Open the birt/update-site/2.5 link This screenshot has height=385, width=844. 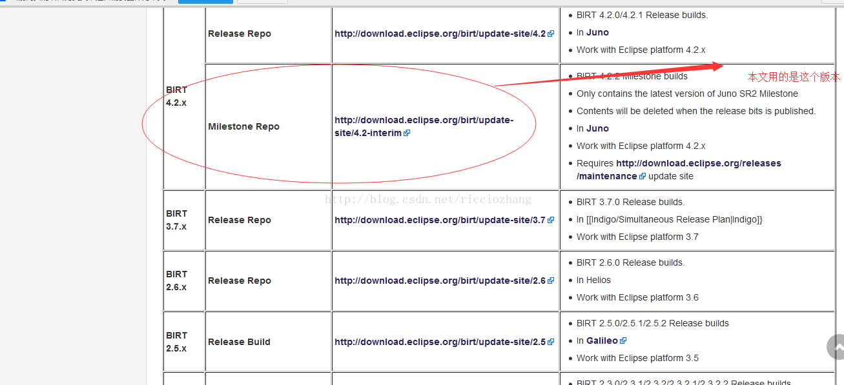point(440,342)
